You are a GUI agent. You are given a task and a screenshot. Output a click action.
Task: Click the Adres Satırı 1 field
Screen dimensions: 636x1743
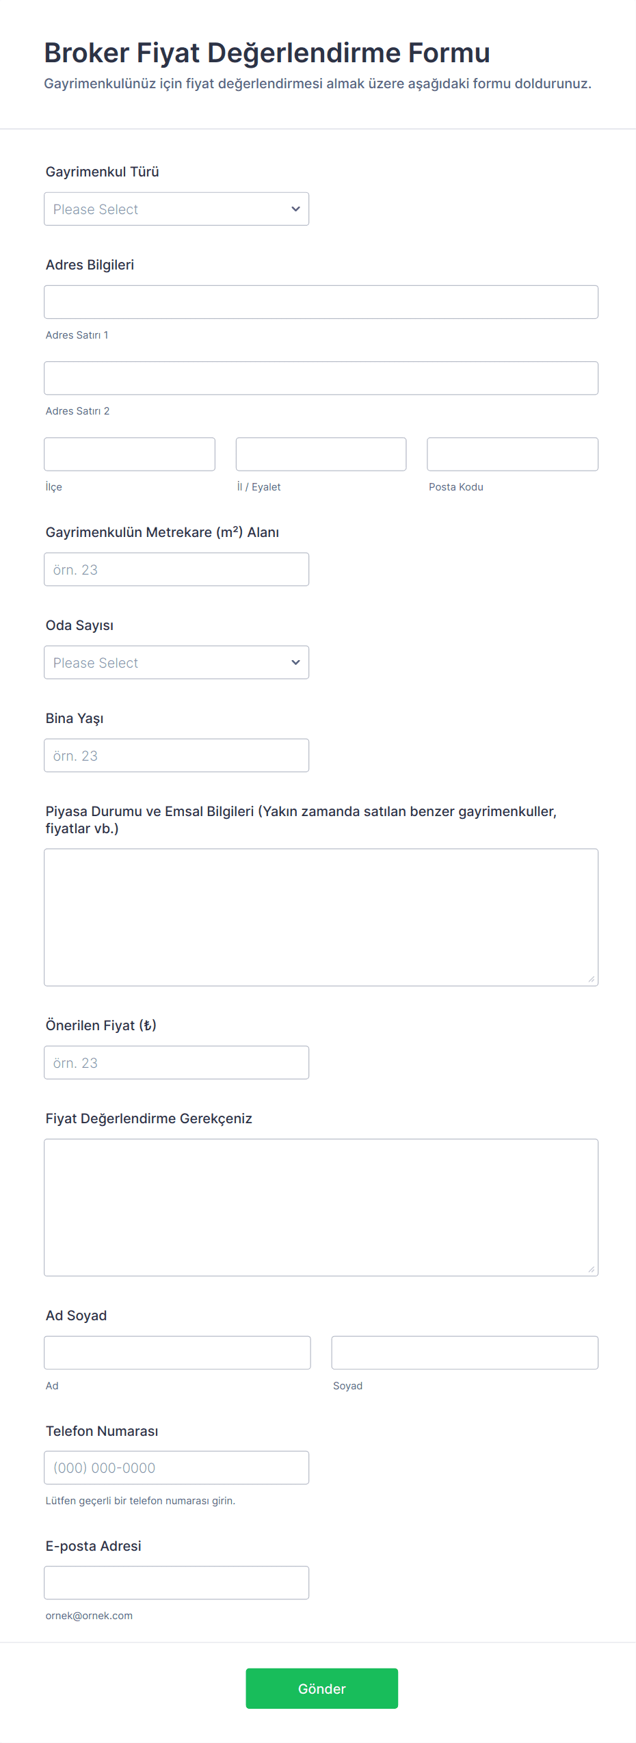tap(321, 302)
